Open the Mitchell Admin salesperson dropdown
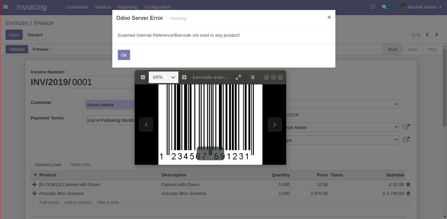This screenshot has width=447, height=219. click(396, 127)
